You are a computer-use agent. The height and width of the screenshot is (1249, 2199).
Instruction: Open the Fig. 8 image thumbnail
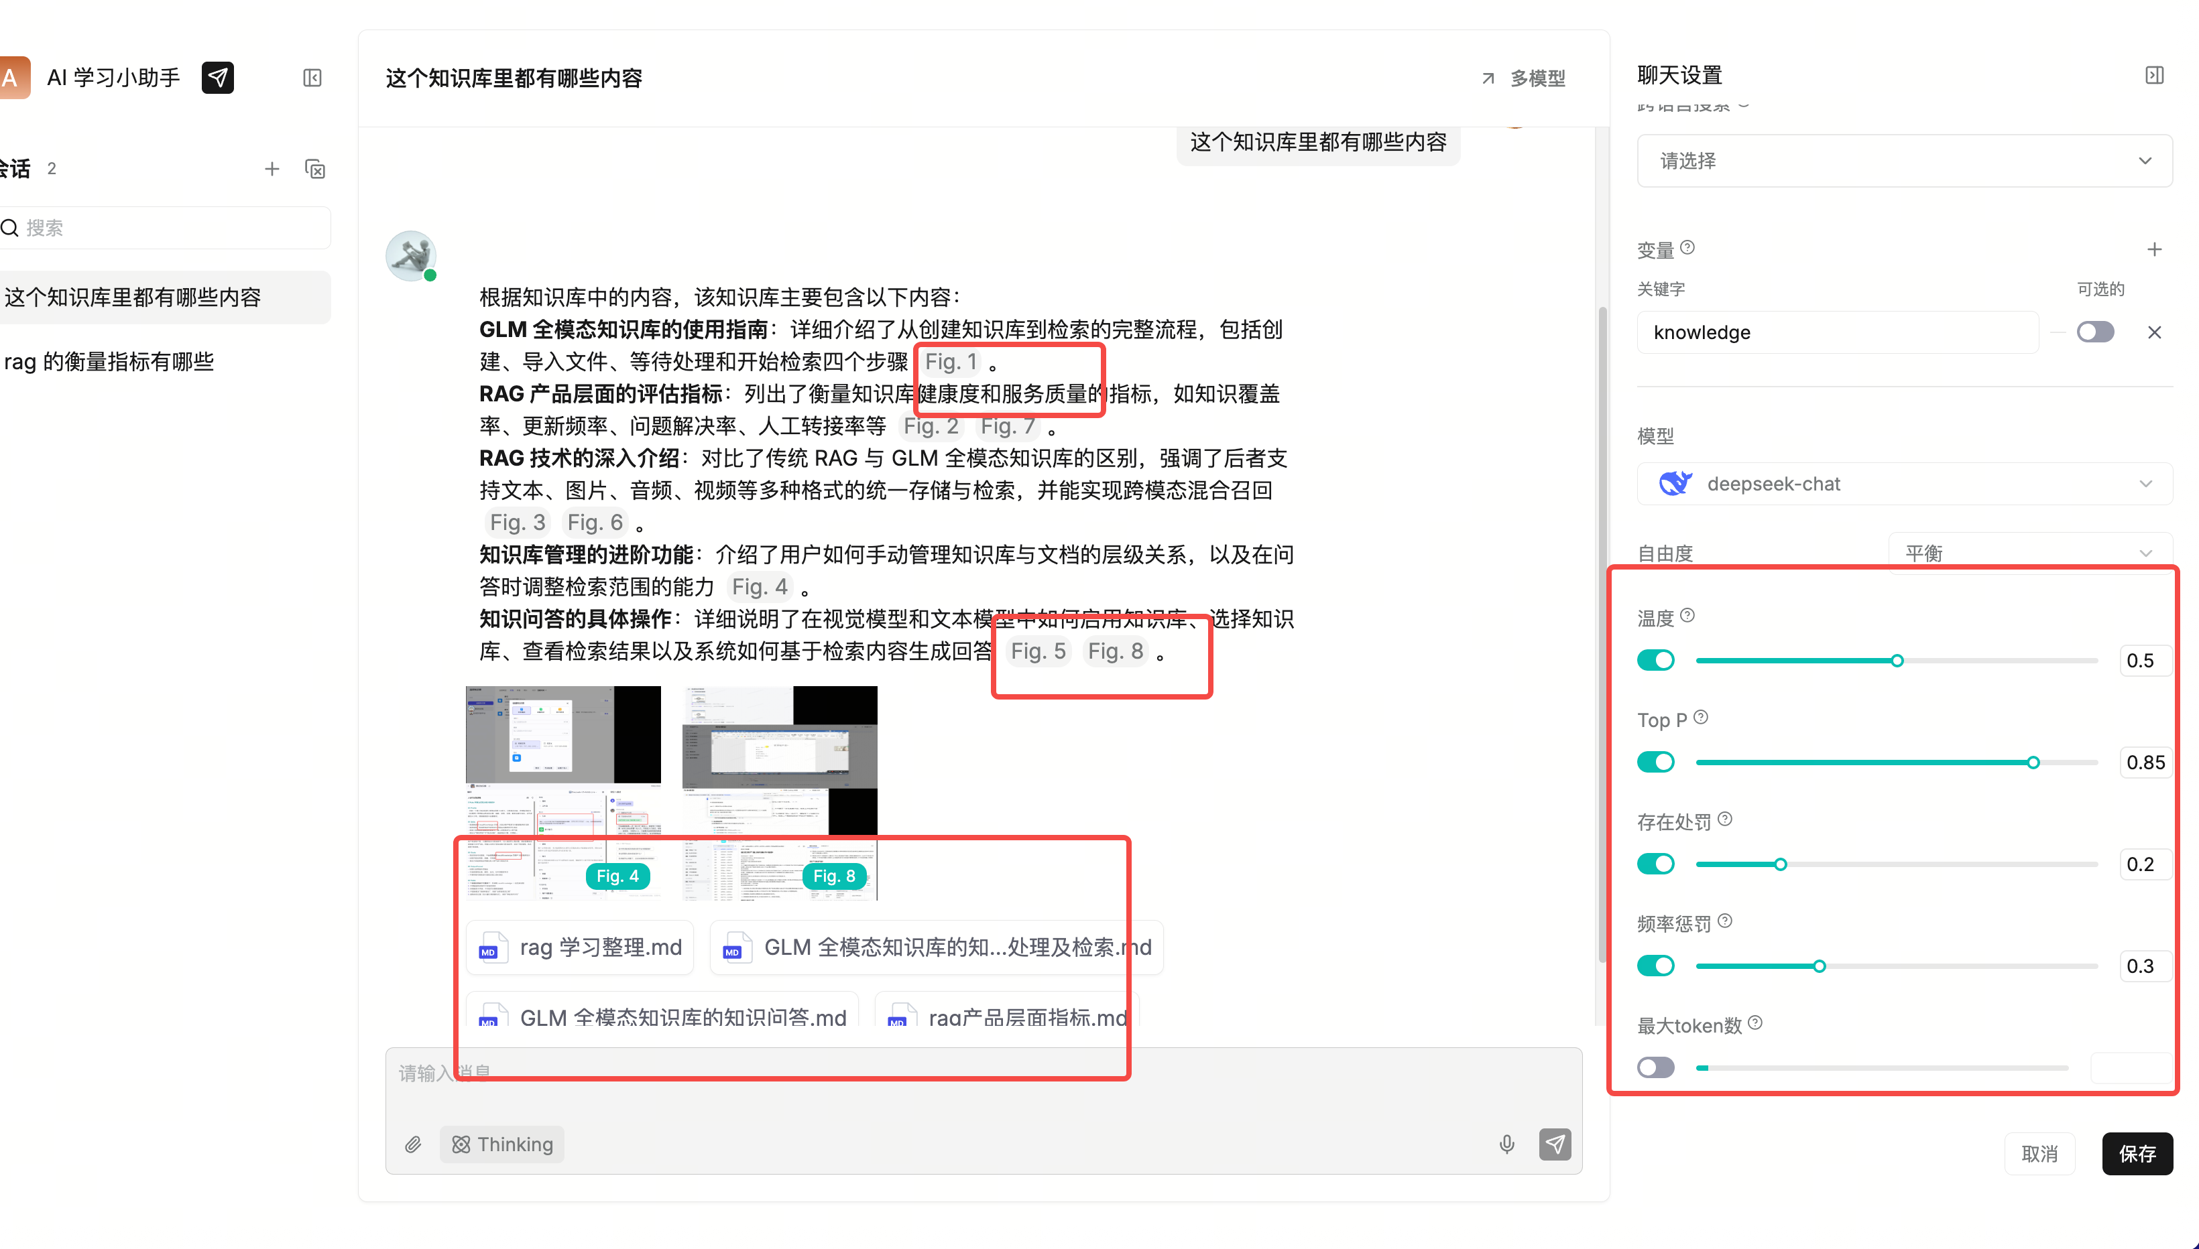pos(779,793)
